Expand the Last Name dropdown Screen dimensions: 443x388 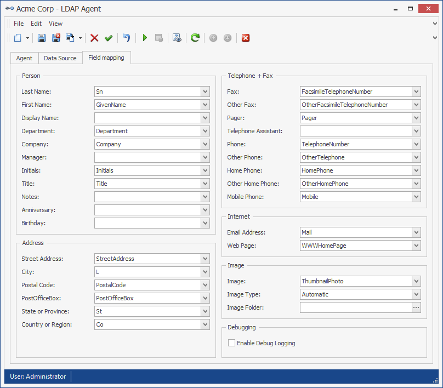206,92
